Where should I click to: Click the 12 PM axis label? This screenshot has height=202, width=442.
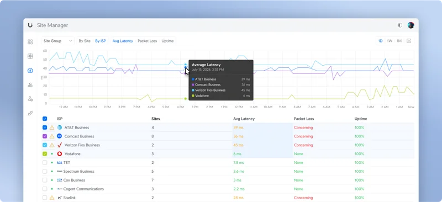(239, 107)
